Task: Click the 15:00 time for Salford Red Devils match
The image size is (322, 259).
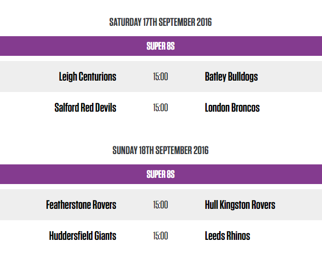Action: [160, 108]
